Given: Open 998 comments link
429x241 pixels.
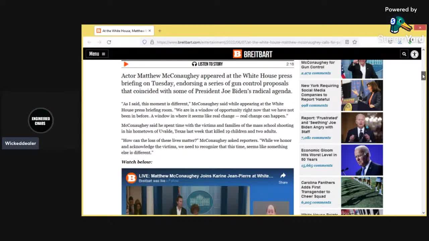Looking at the screenshot, I should pos(314,105).
